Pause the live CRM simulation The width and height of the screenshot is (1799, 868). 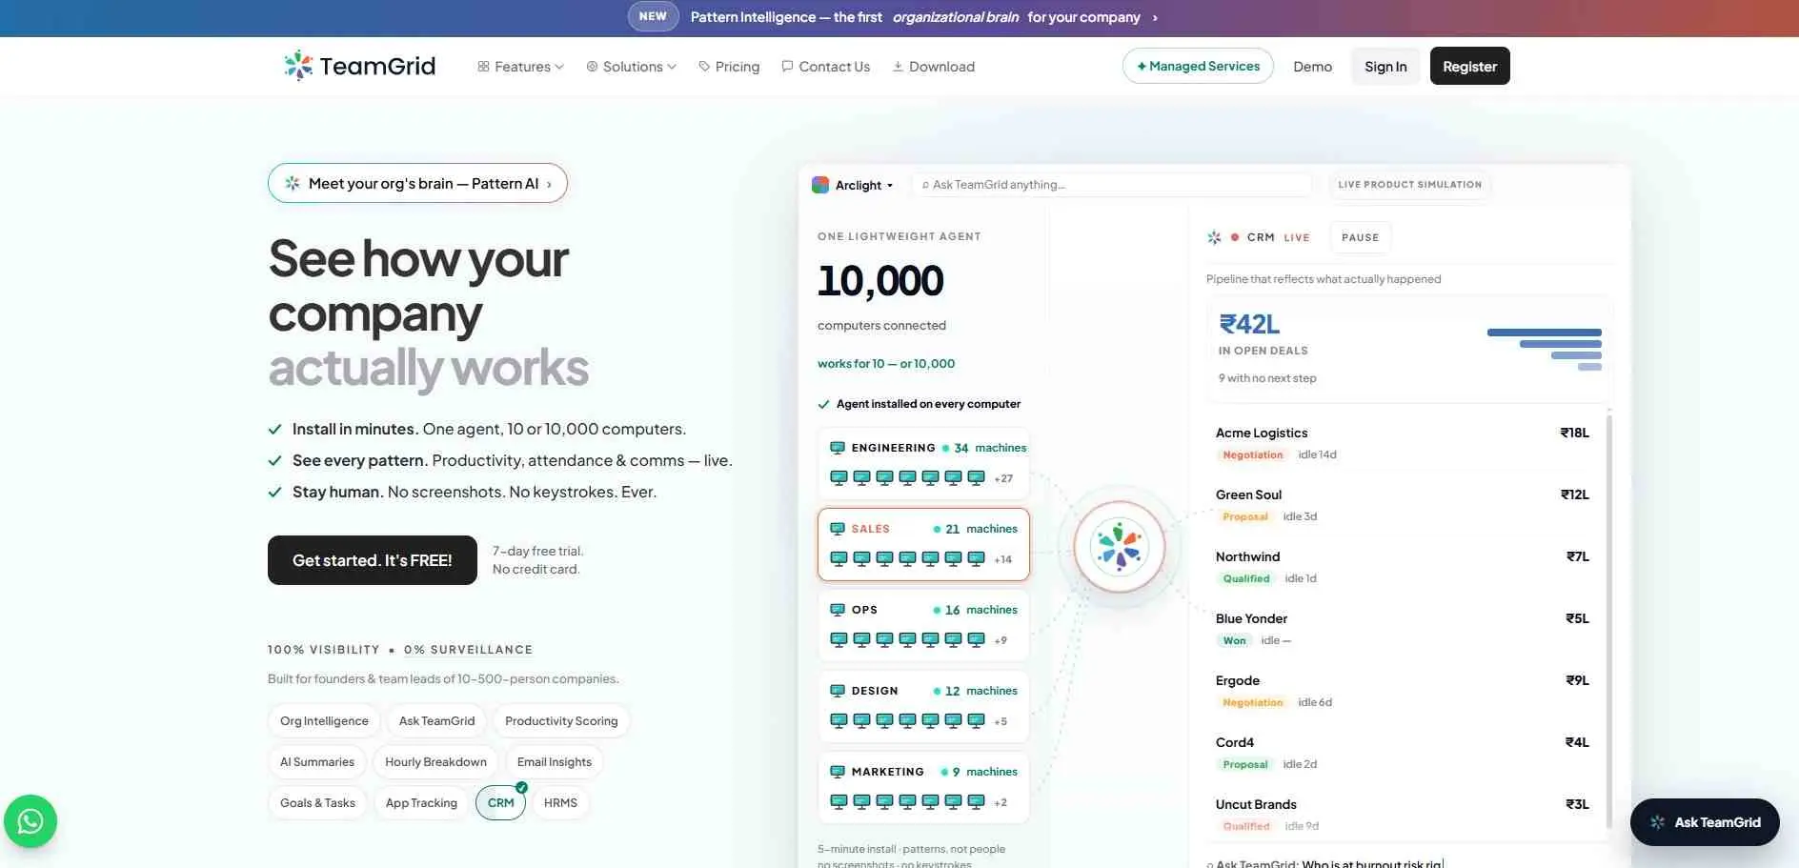1360,237
